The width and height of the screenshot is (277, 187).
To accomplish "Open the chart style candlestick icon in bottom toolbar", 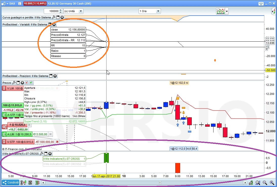I will [23, 183].
